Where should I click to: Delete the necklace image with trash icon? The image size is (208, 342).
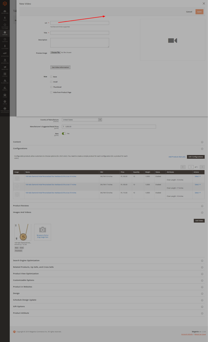(x=16, y=238)
